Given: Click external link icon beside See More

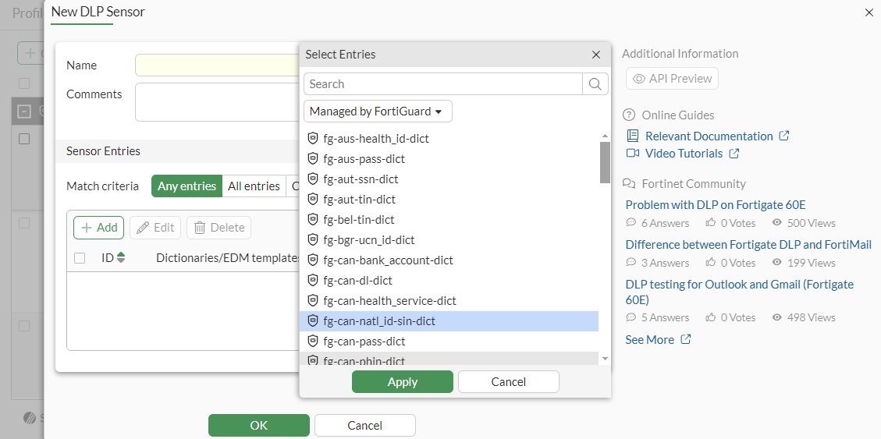Looking at the screenshot, I should pyautogui.click(x=685, y=340).
